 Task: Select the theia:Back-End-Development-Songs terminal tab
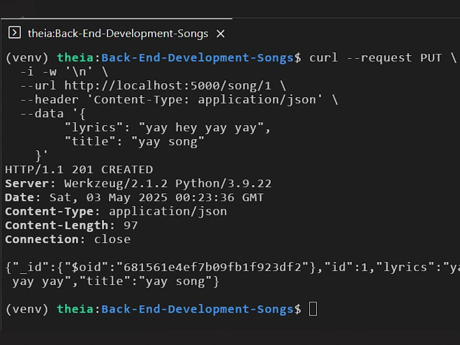[x=117, y=34]
